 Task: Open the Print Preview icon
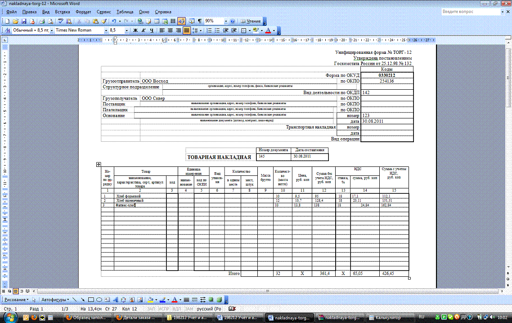(x=50, y=21)
